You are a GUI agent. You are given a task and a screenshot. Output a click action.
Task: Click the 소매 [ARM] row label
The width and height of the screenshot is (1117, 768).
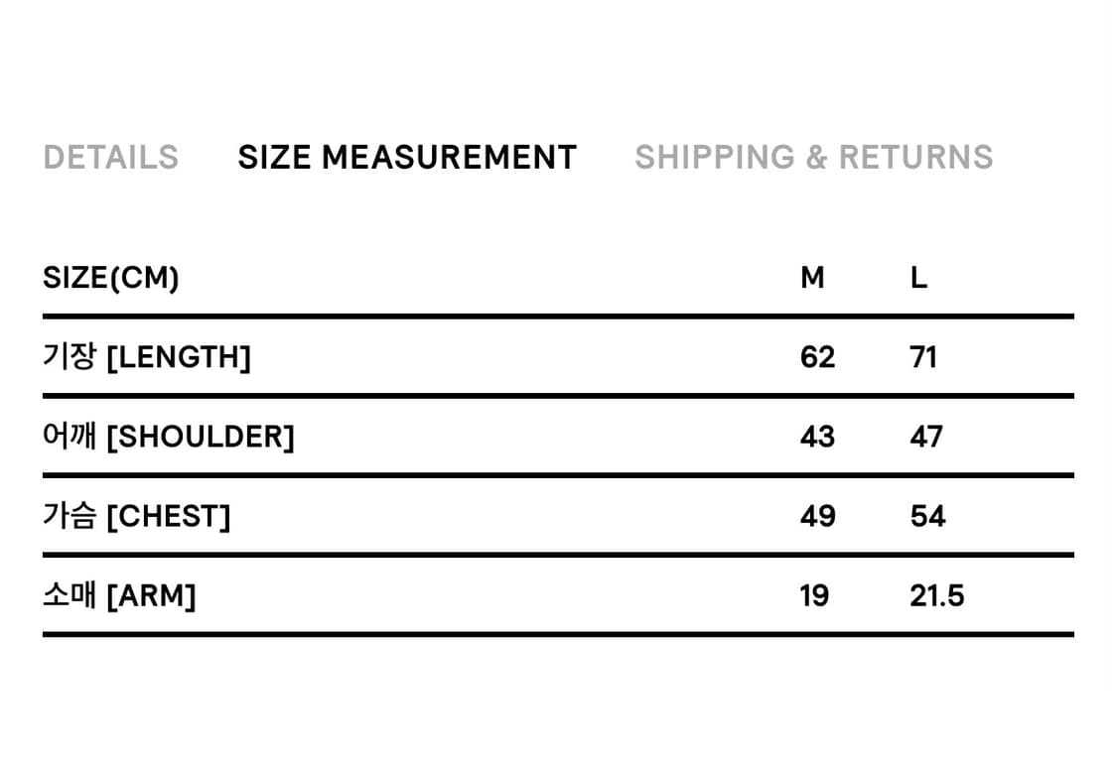tap(119, 595)
